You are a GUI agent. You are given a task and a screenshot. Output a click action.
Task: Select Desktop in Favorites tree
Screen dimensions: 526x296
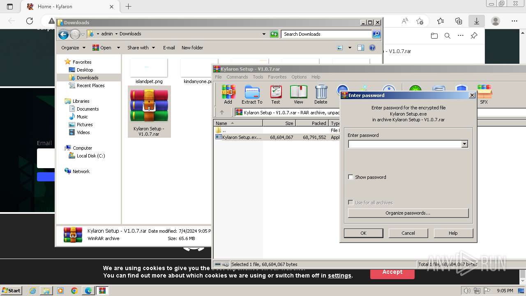[85, 70]
